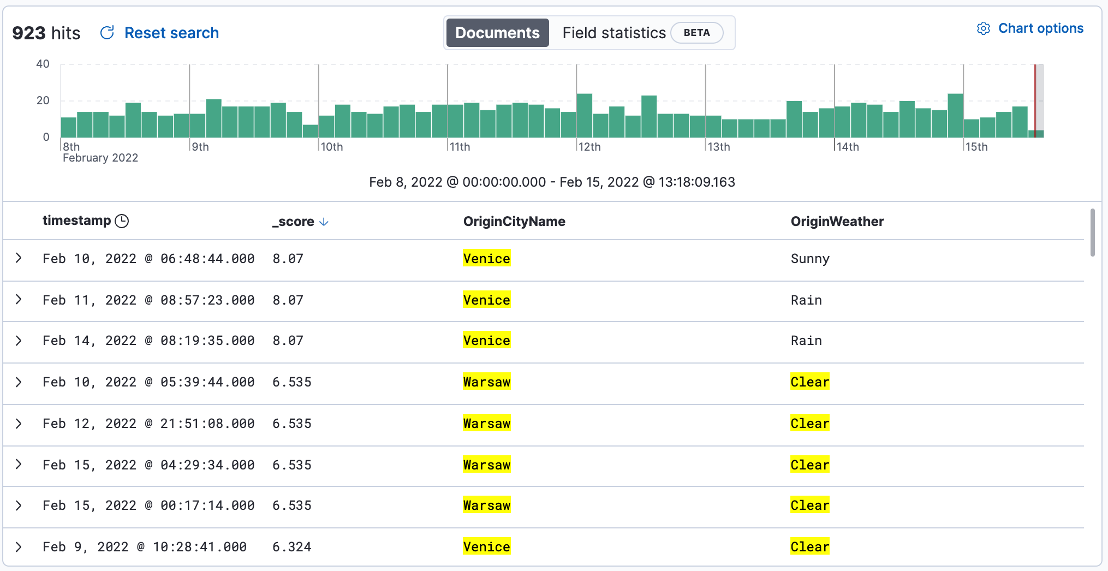Expand the Feb 10 06:48:44 Venice row
Viewport: 1108px width, 571px height.
click(x=19, y=258)
